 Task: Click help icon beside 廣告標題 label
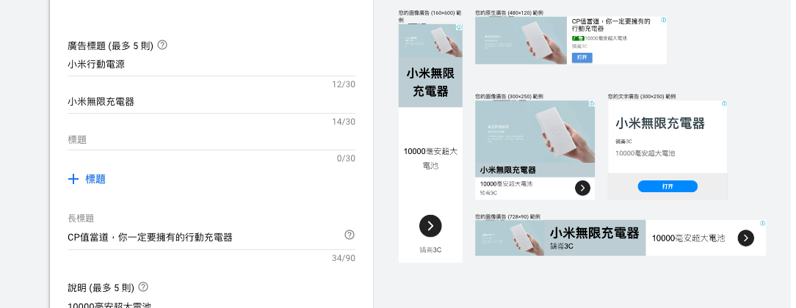(x=162, y=45)
